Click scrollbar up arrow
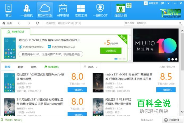The image size is (184, 123). [x=182, y=31]
